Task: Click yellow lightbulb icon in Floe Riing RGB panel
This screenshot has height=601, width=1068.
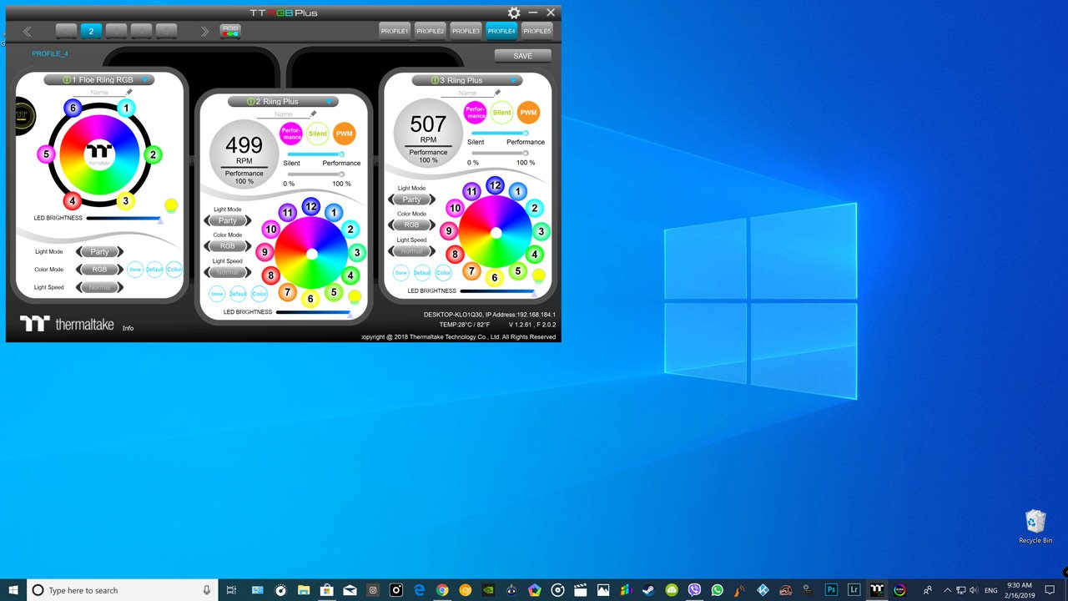Action: [x=171, y=206]
